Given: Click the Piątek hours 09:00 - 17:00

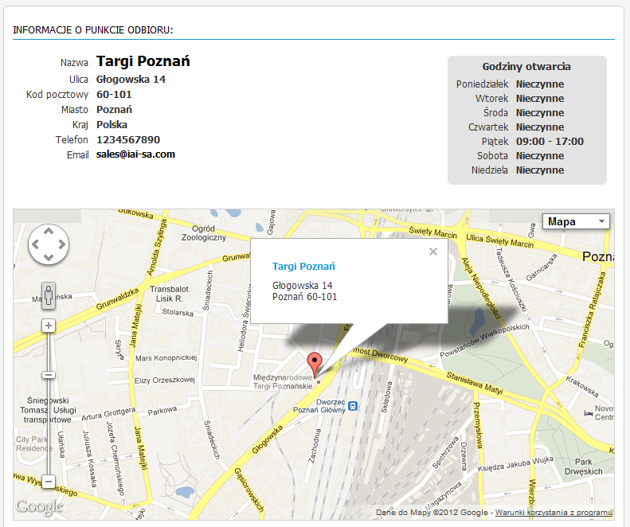Looking at the screenshot, I should pos(550,142).
